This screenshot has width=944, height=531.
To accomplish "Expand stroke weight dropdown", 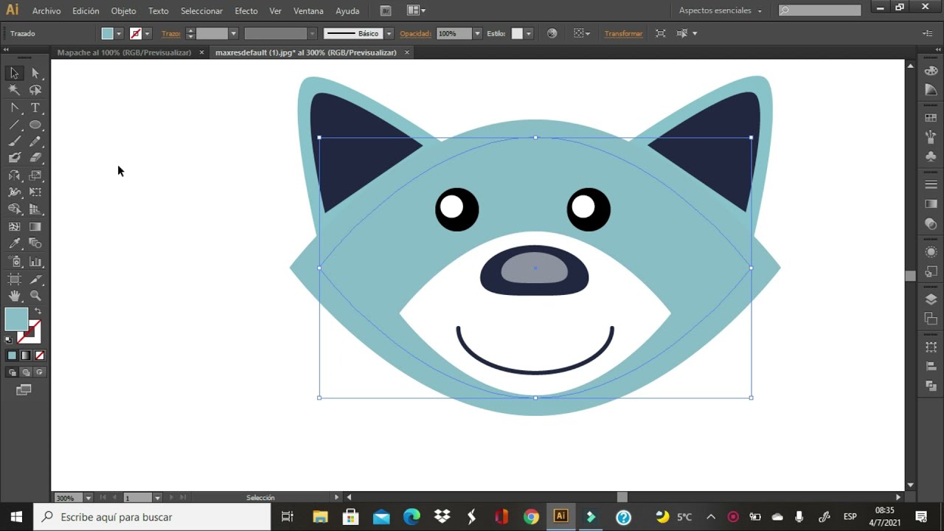I will click(233, 33).
